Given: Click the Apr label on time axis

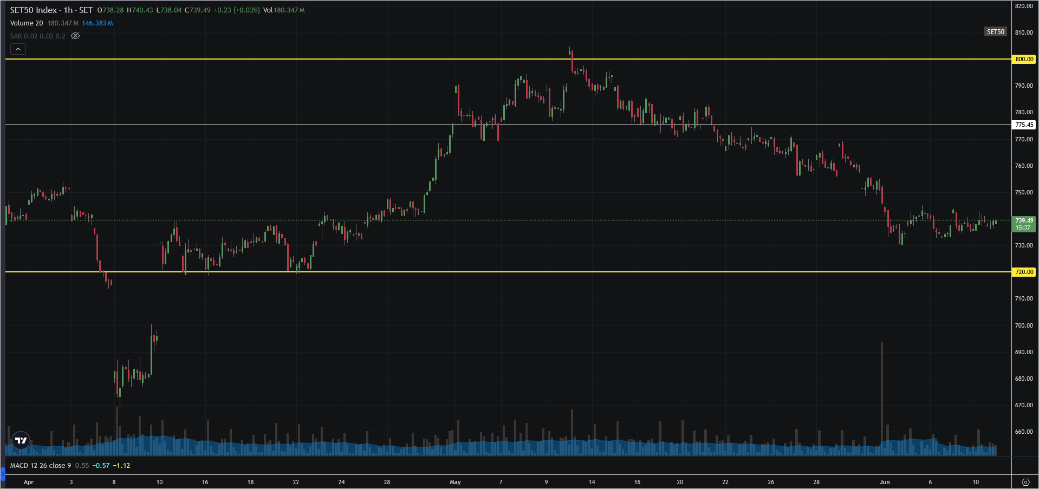Looking at the screenshot, I should pos(29,482).
